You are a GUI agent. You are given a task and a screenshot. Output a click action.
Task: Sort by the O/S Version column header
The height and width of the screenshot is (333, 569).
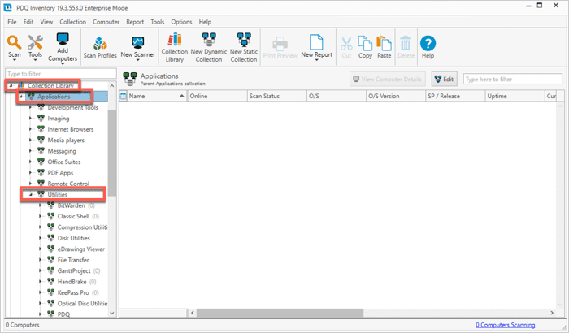click(396, 96)
